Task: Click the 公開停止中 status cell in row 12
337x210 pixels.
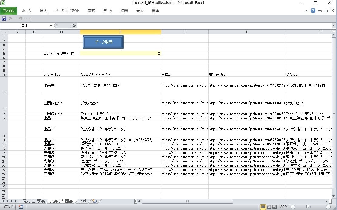Action: pyautogui.click(x=61, y=103)
